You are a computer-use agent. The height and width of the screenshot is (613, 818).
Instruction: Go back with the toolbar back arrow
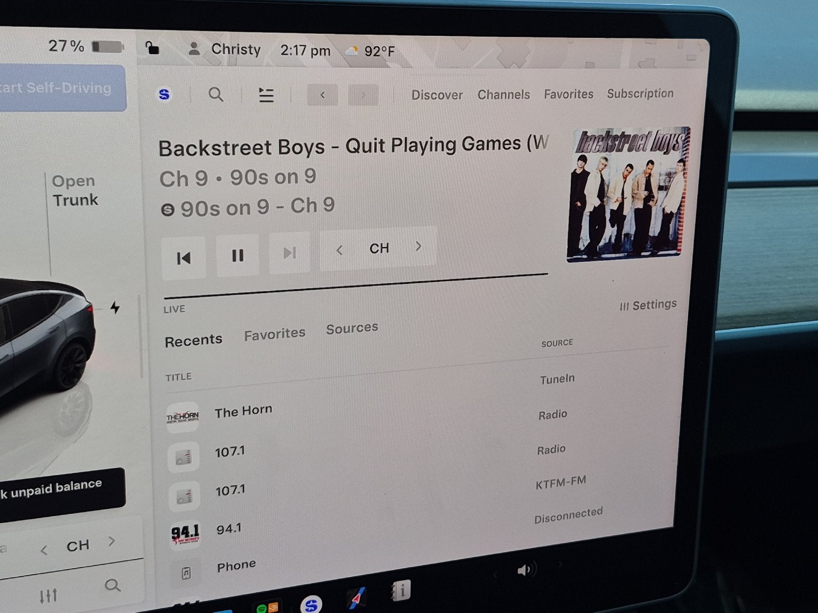point(322,95)
